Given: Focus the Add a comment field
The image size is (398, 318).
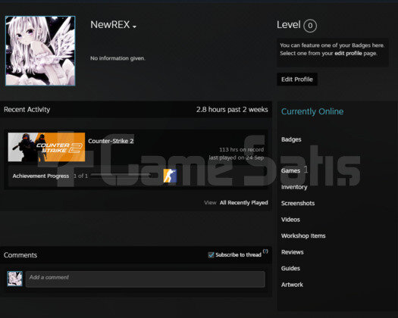Looking at the screenshot, I should pyautogui.click(x=146, y=279).
